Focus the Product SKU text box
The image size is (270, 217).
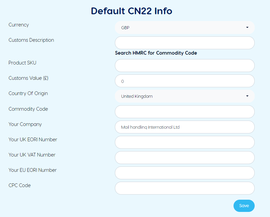[x=184, y=66]
